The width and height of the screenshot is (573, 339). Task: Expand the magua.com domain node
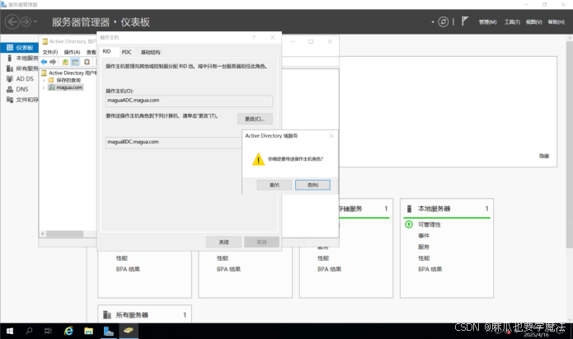click(x=44, y=87)
